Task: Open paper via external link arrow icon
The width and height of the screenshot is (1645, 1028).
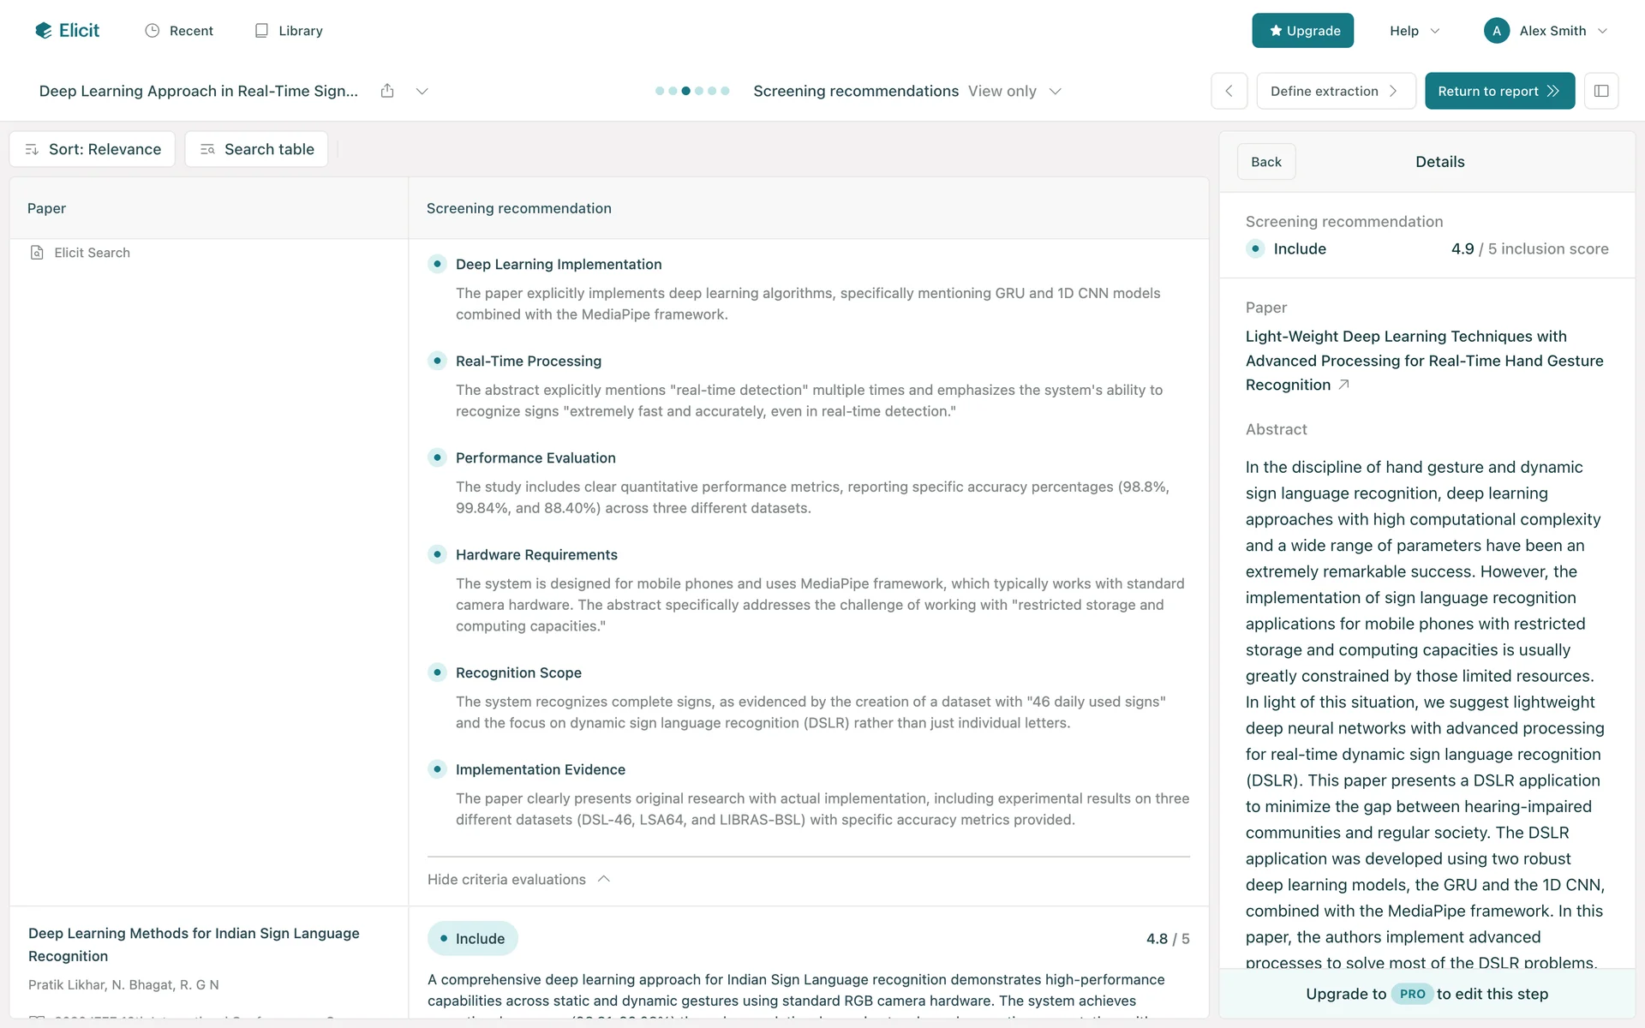Action: [1343, 385]
